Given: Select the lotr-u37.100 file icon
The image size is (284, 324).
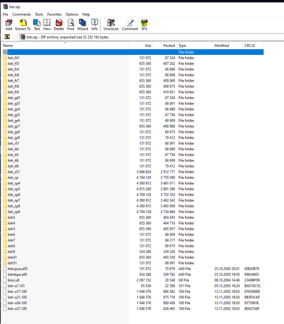Looking at the screenshot, I should [5, 308].
